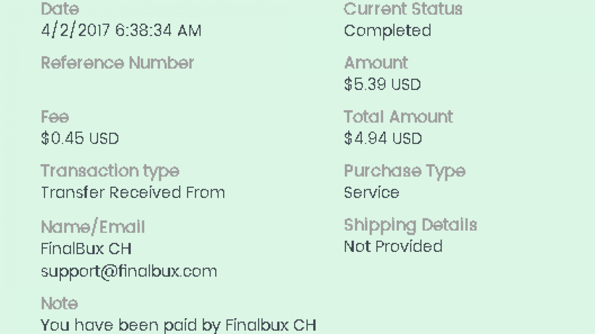
Task: Select the Transaction type label
Action: [110, 171]
